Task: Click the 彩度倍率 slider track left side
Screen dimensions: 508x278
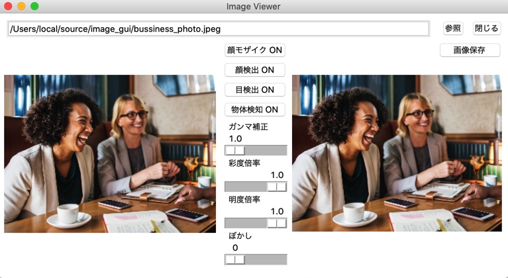Action: tap(246, 187)
